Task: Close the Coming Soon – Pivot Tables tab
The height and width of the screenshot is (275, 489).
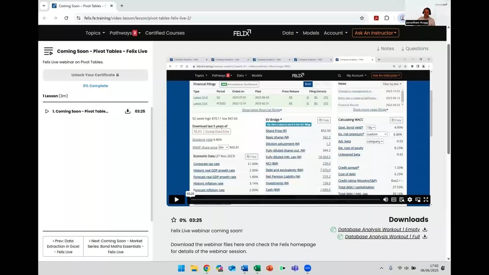Action: click(x=112, y=6)
